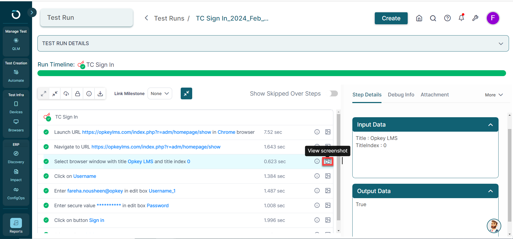Open the Navigate to URL link

156,147
